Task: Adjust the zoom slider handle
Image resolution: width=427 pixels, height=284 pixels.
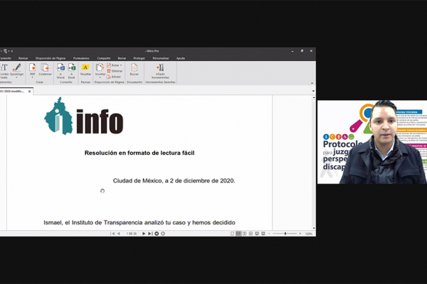Action: click(285, 234)
